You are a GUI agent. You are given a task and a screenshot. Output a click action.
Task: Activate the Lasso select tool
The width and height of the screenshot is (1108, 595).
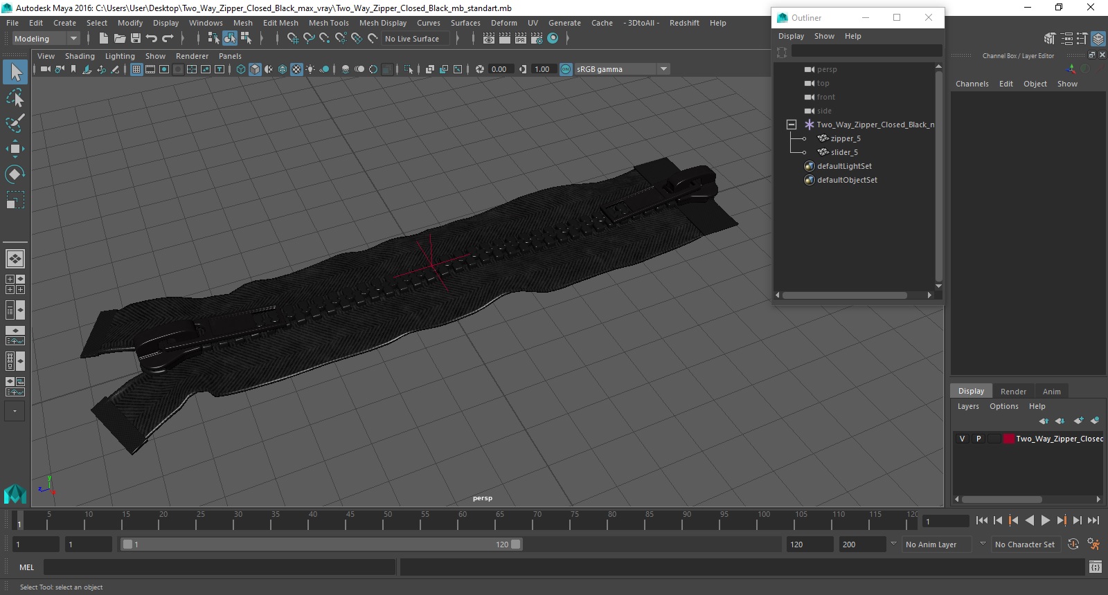(15, 98)
